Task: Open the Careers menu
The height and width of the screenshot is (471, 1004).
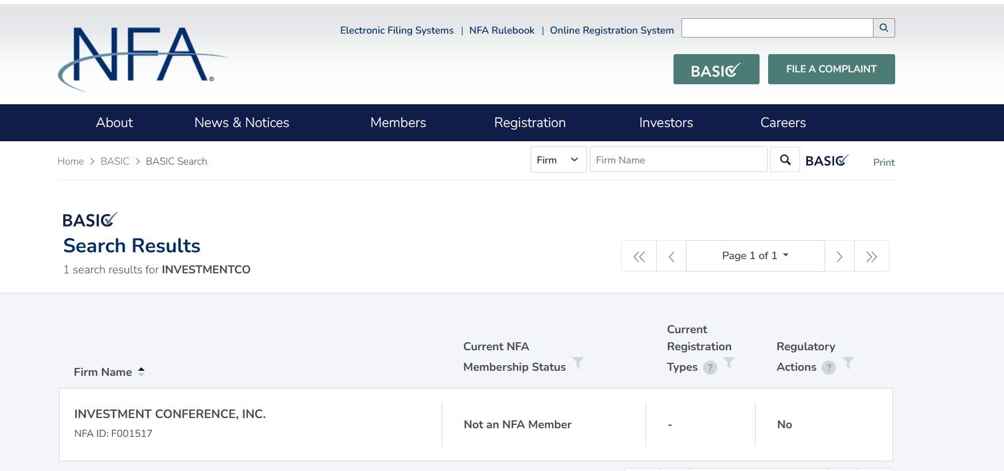Action: 783,122
